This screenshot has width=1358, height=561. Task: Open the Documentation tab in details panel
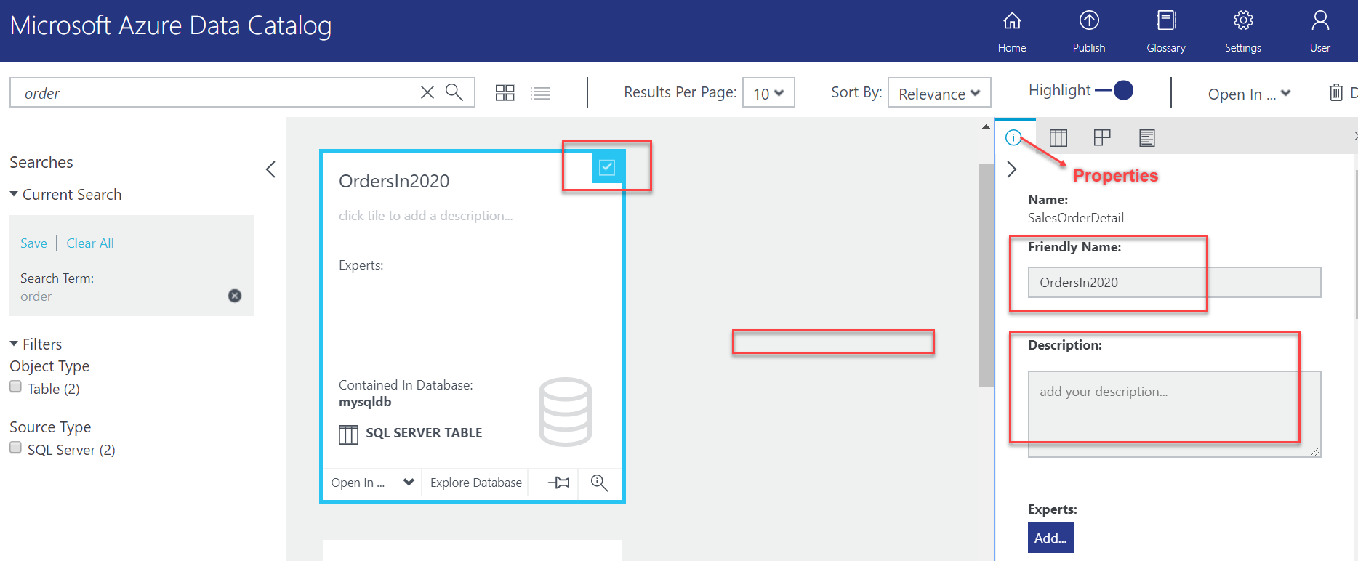coord(1147,137)
